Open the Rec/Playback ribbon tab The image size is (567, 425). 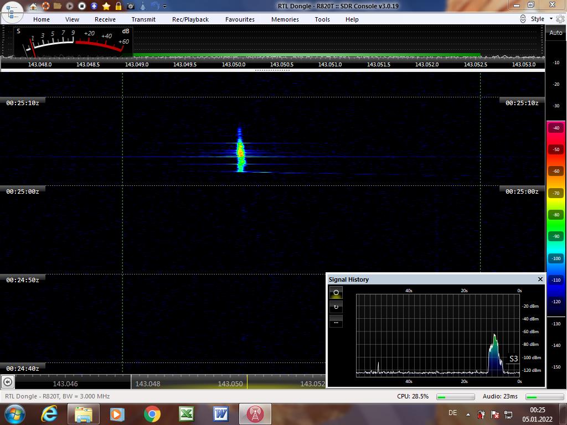[x=190, y=19]
